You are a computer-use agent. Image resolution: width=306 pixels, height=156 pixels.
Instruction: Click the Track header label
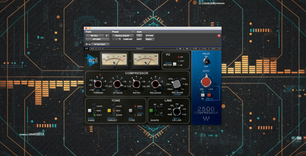pyautogui.click(x=88, y=32)
